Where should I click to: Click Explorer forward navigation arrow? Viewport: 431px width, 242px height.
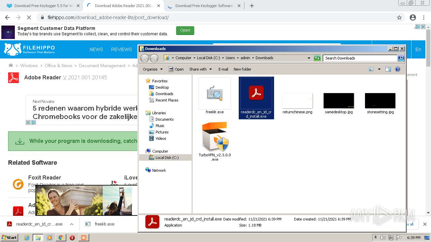pos(154,58)
